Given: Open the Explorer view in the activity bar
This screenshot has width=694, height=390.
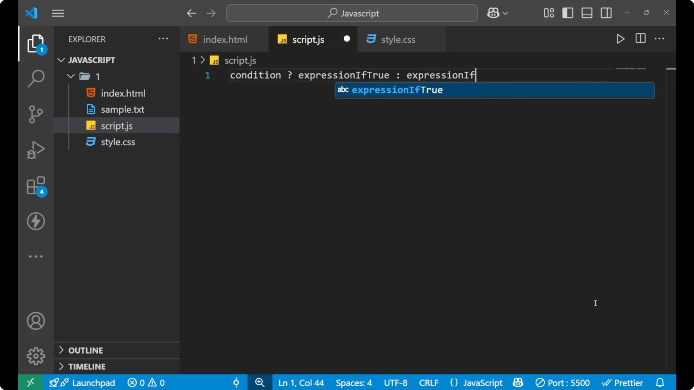Looking at the screenshot, I should click(x=36, y=43).
